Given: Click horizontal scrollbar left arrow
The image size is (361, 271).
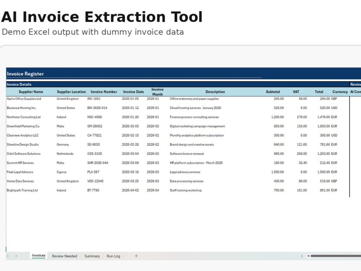Looking at the screenshot, I should click(308, 256).
